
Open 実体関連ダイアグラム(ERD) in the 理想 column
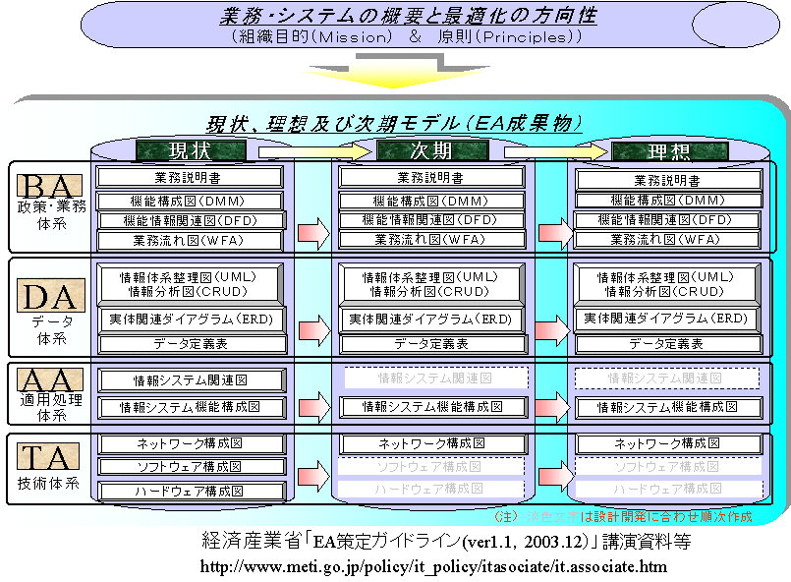(666, 319)
